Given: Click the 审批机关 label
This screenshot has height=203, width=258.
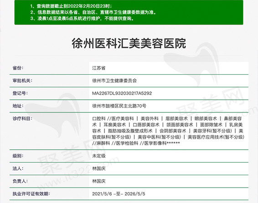Looking at the screenshot, I should click(x=22, y=81).
